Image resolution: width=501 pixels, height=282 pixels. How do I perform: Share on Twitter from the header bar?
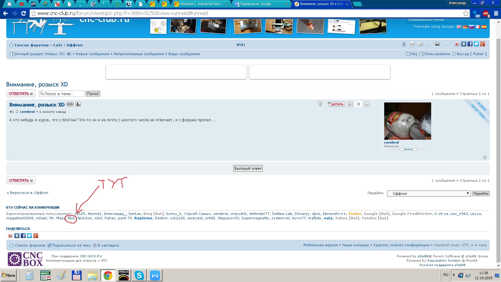(476, 44)
